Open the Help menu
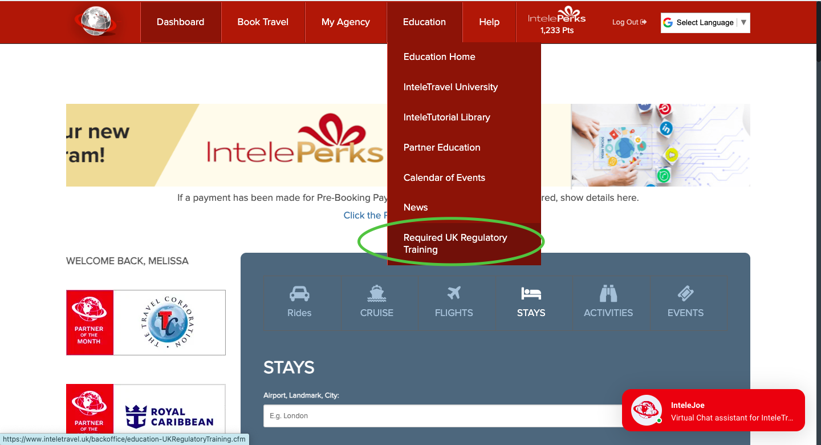The height and width of the screenshot is (445, 821). 489,22
